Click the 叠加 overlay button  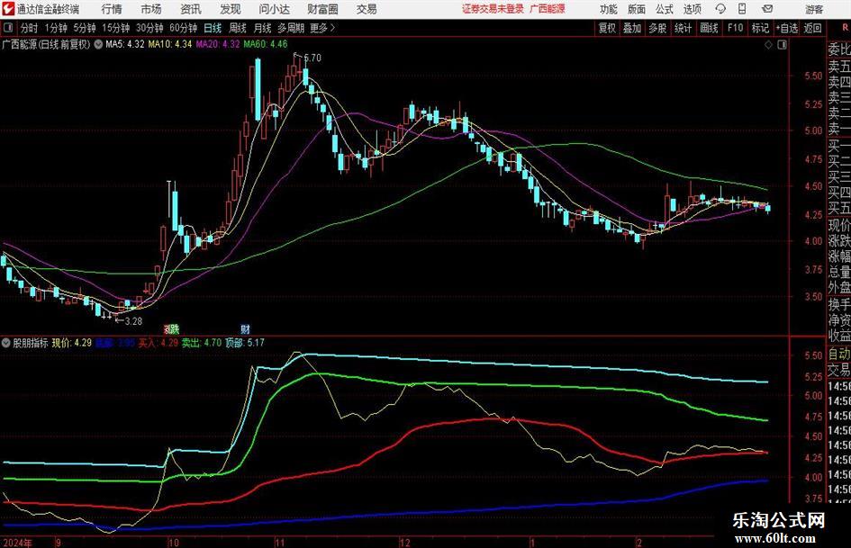click(x=632, y=28)
